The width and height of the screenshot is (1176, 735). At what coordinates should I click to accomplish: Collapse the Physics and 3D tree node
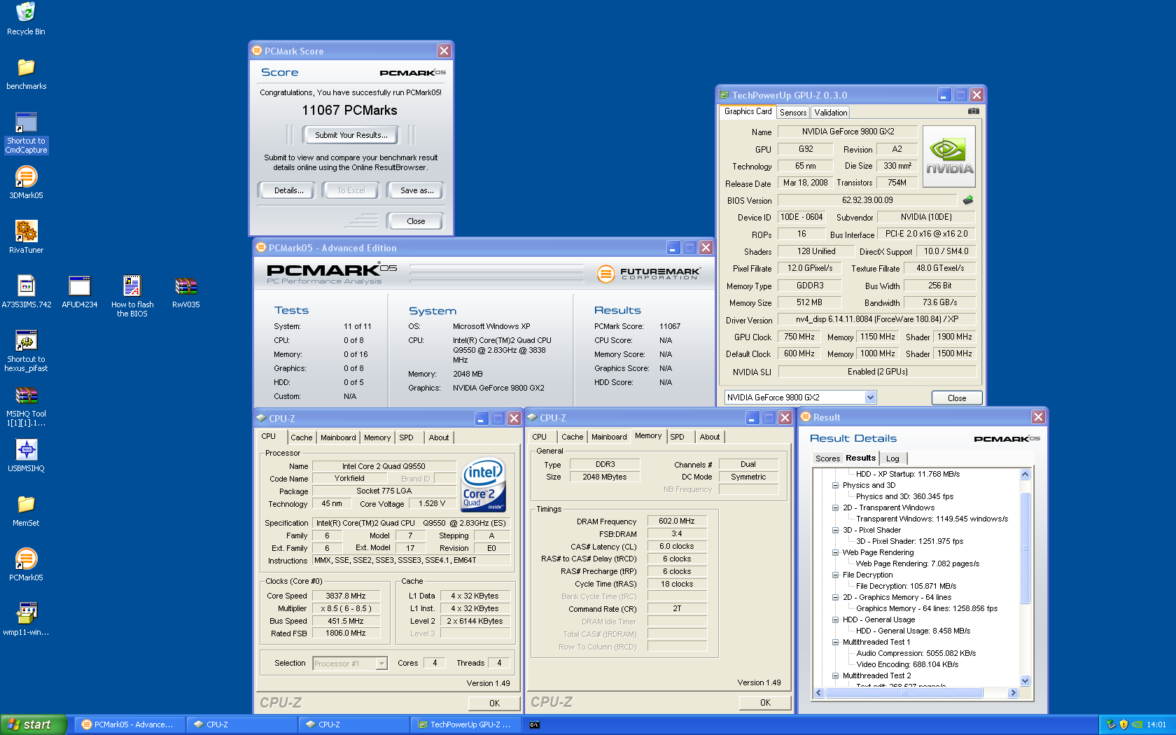coord(835,485)
